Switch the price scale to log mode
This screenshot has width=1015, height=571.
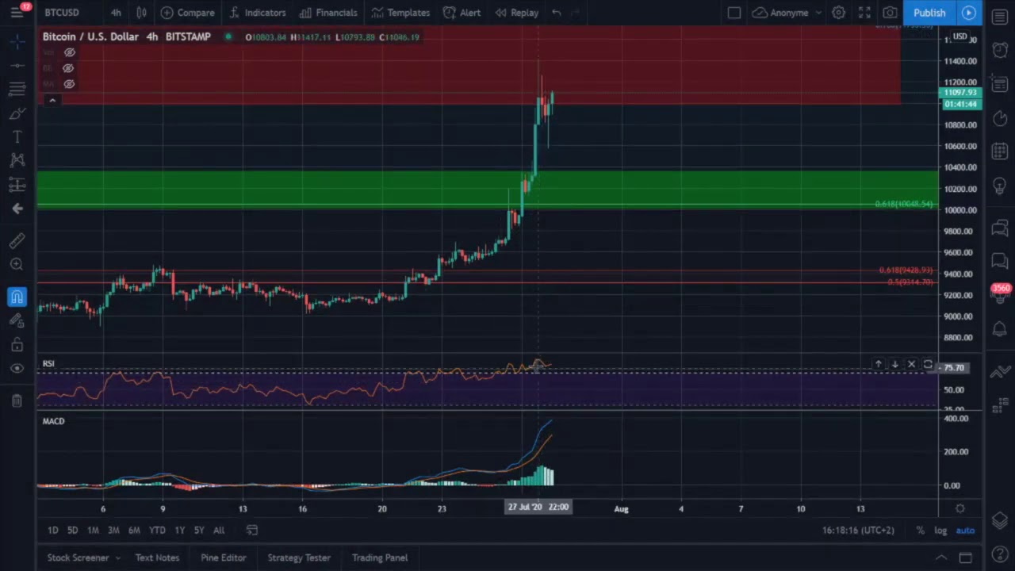click(940, 530)
